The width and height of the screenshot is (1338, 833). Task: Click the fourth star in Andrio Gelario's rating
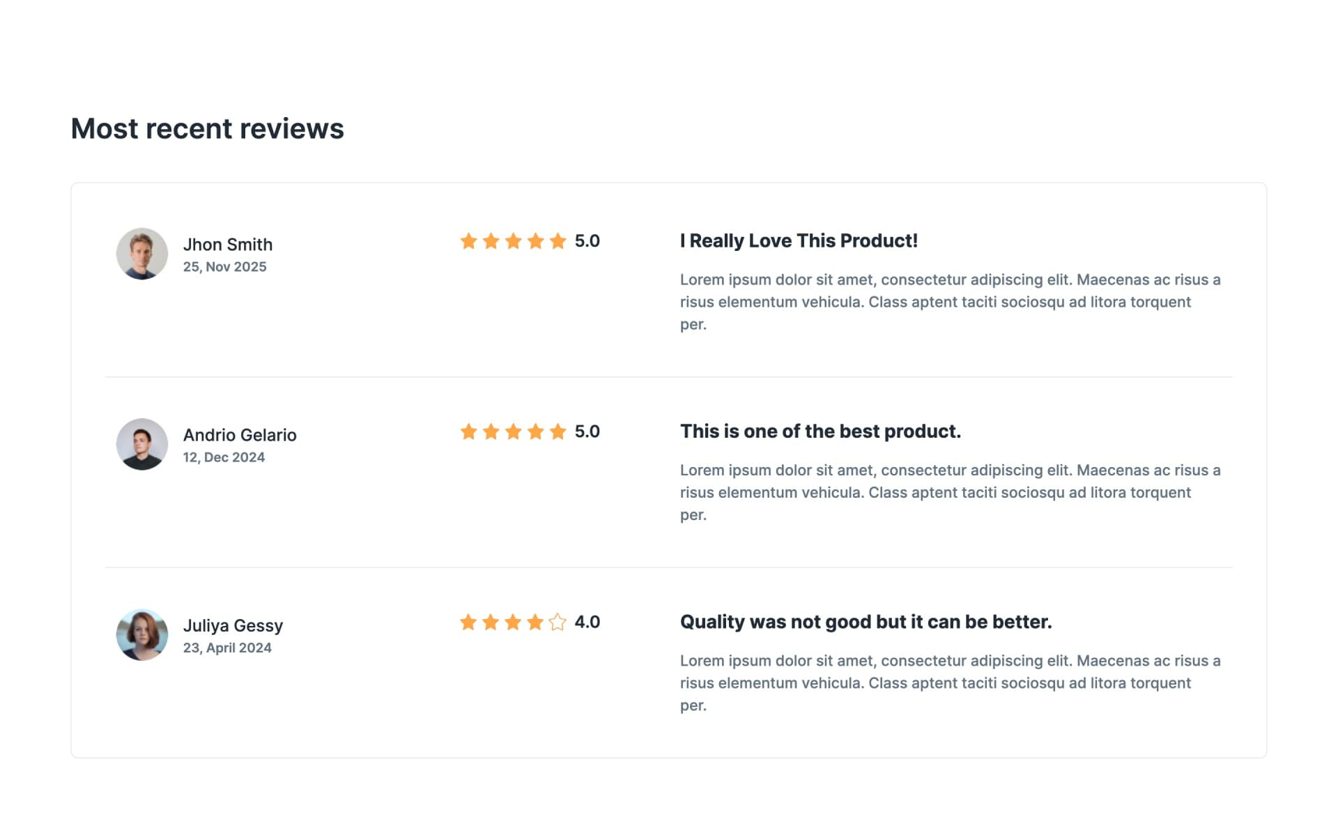(x=536, y=431)
